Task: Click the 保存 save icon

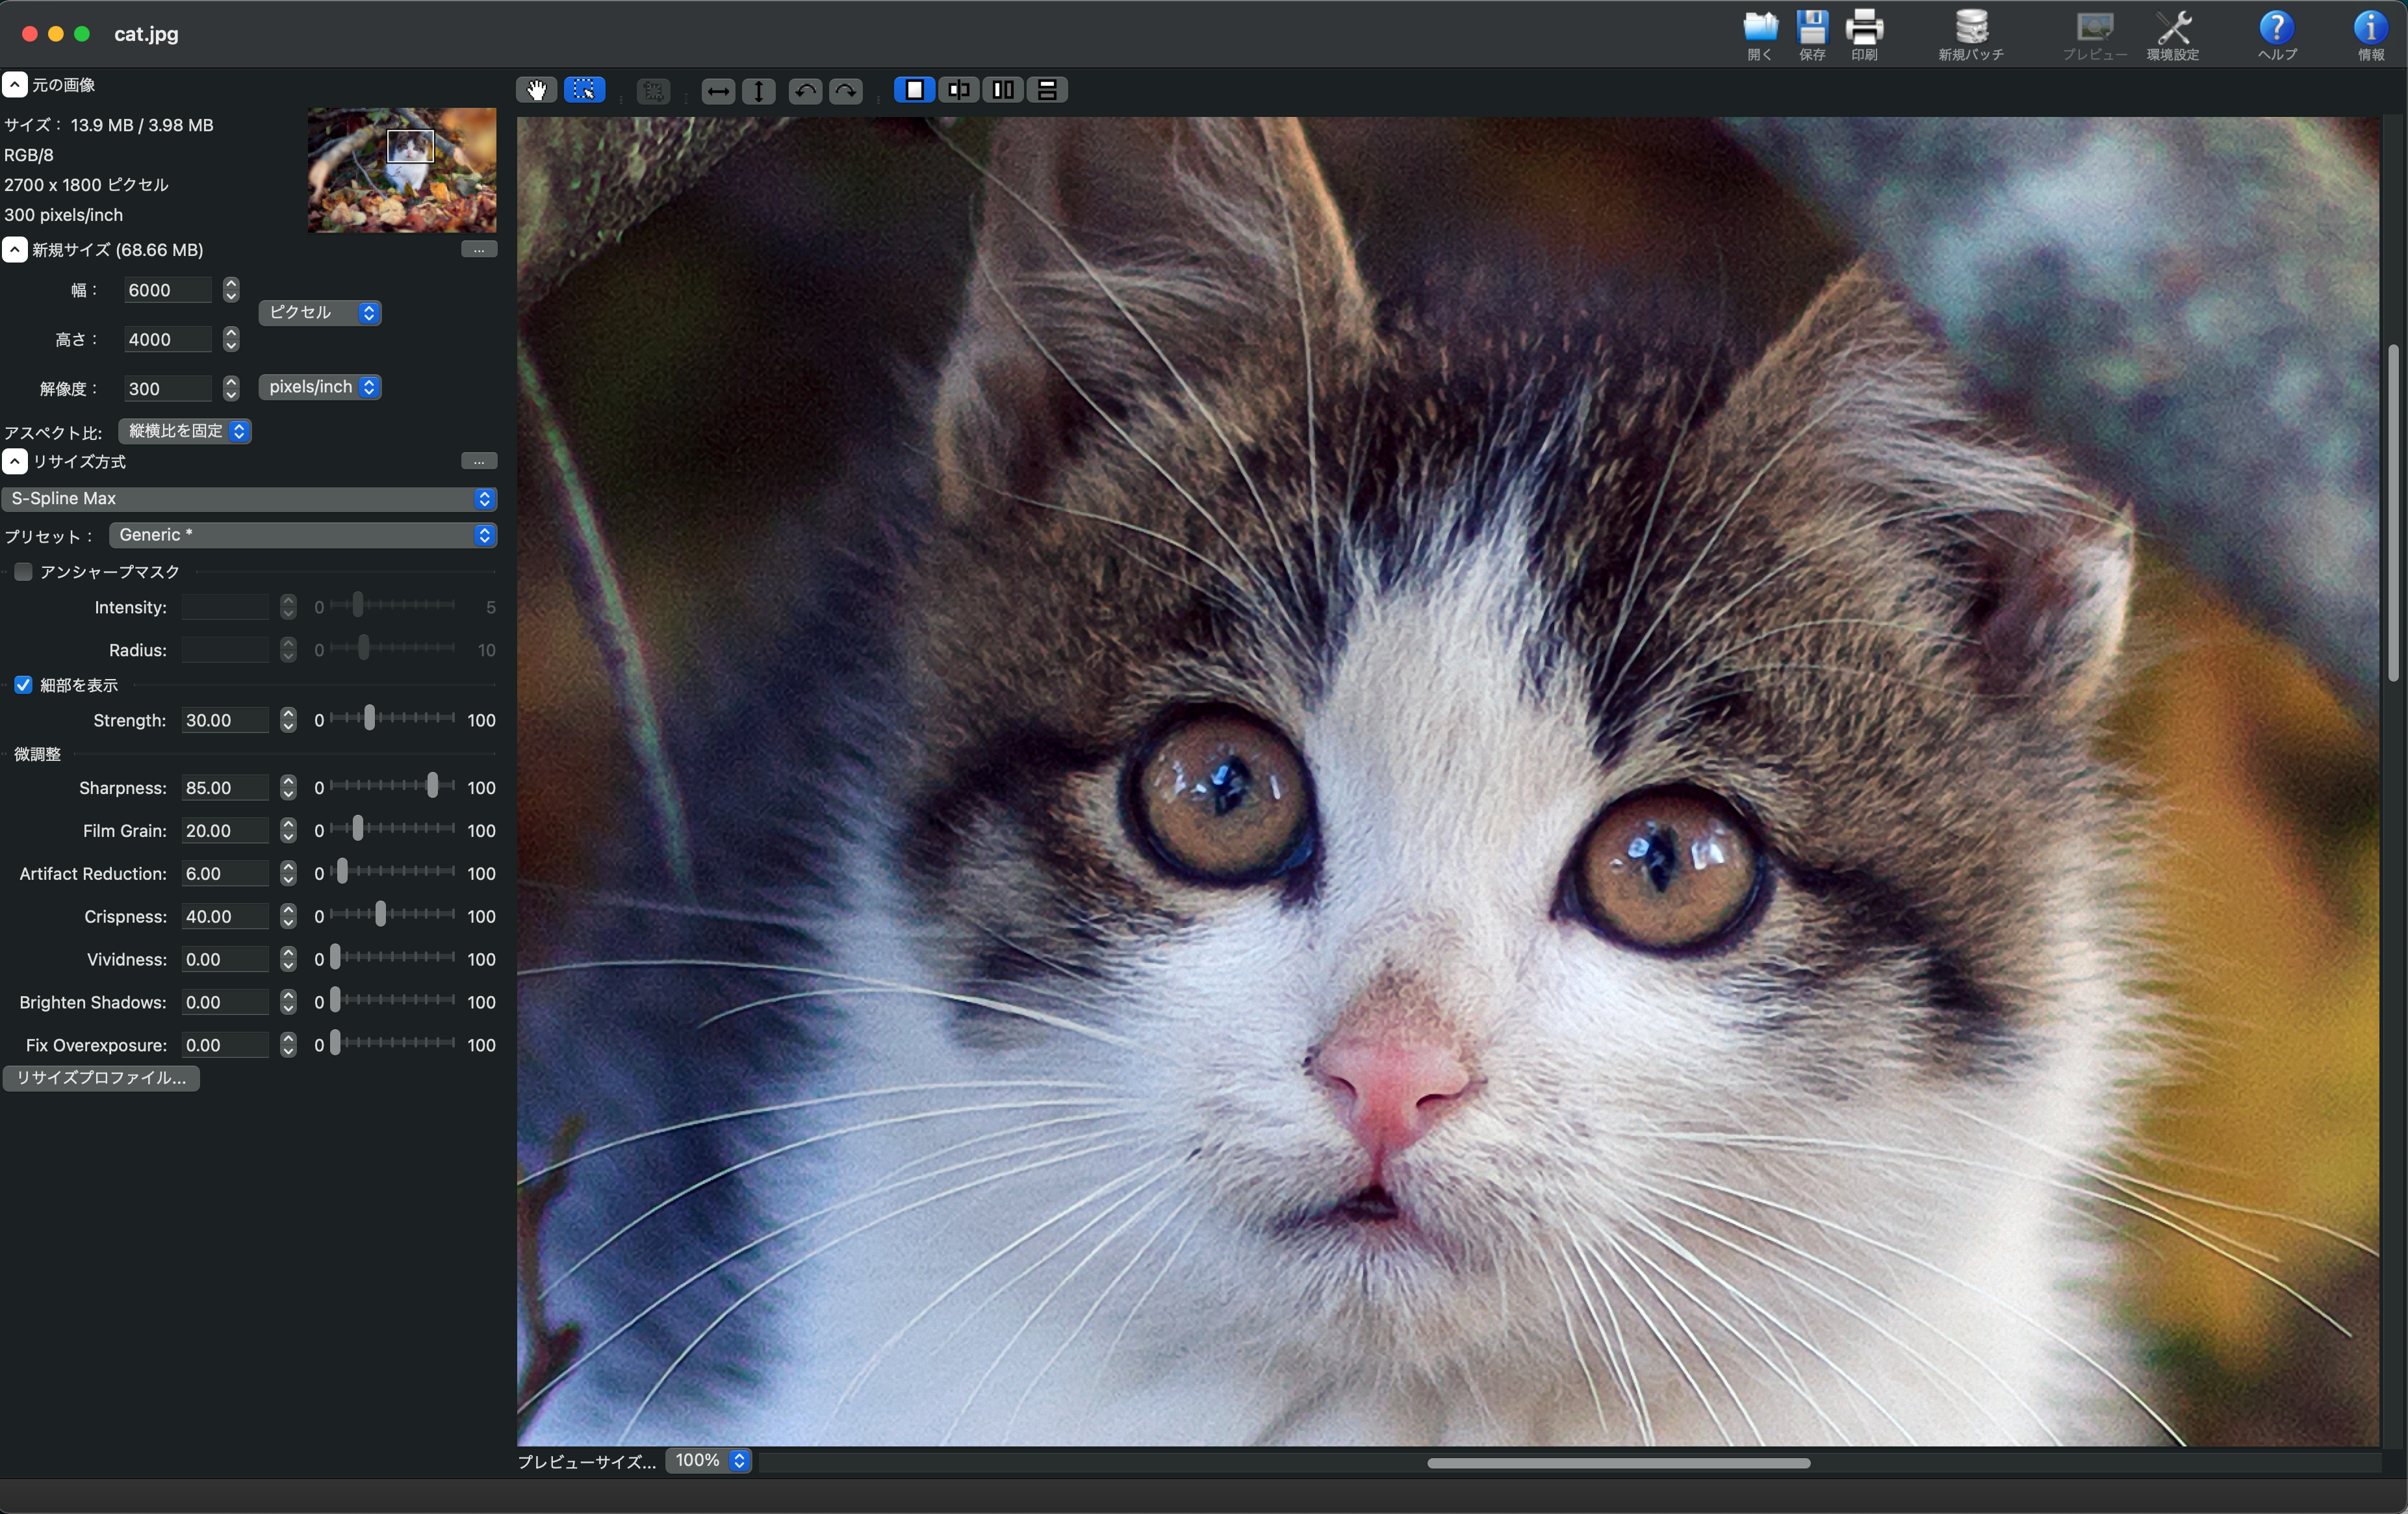Action: pyautogui.click(x=1812, y=33)
